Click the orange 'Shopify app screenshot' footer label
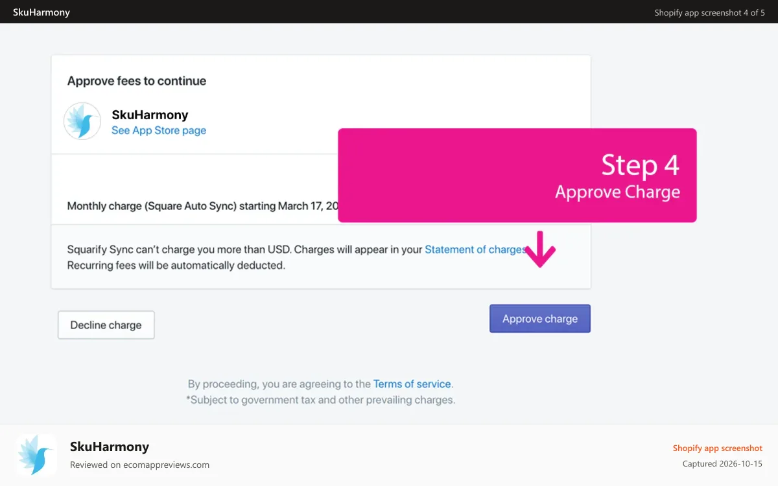Screen dimensions: 778x486 coord(718,448)
